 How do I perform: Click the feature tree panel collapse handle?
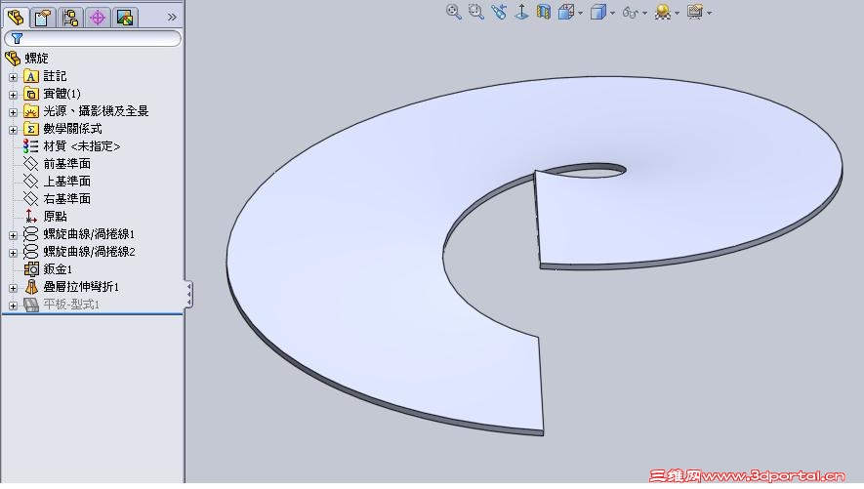(x=188, y=294)
